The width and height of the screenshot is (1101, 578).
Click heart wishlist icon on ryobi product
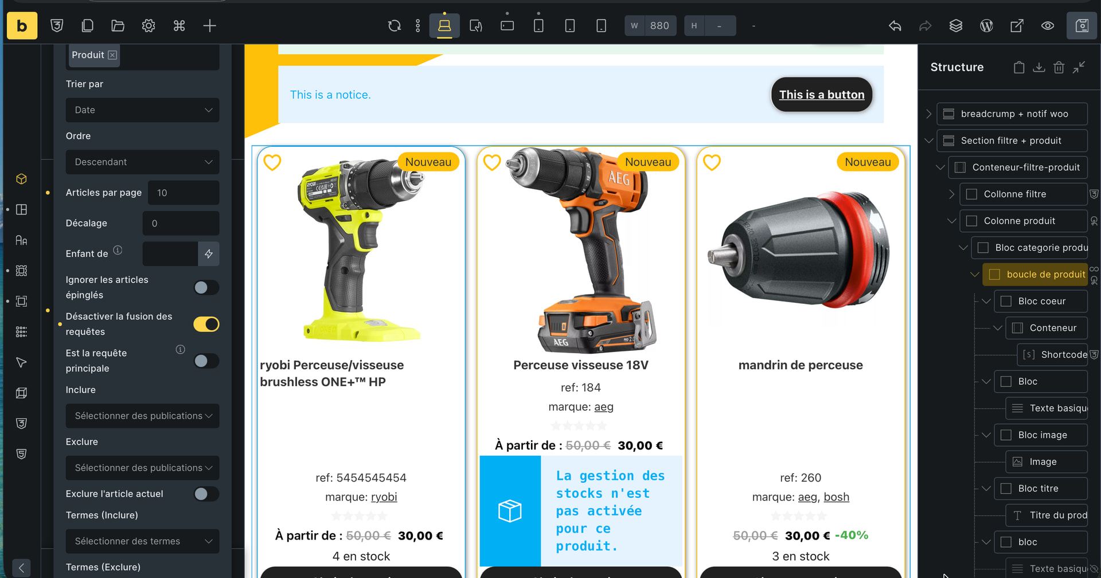272,163
